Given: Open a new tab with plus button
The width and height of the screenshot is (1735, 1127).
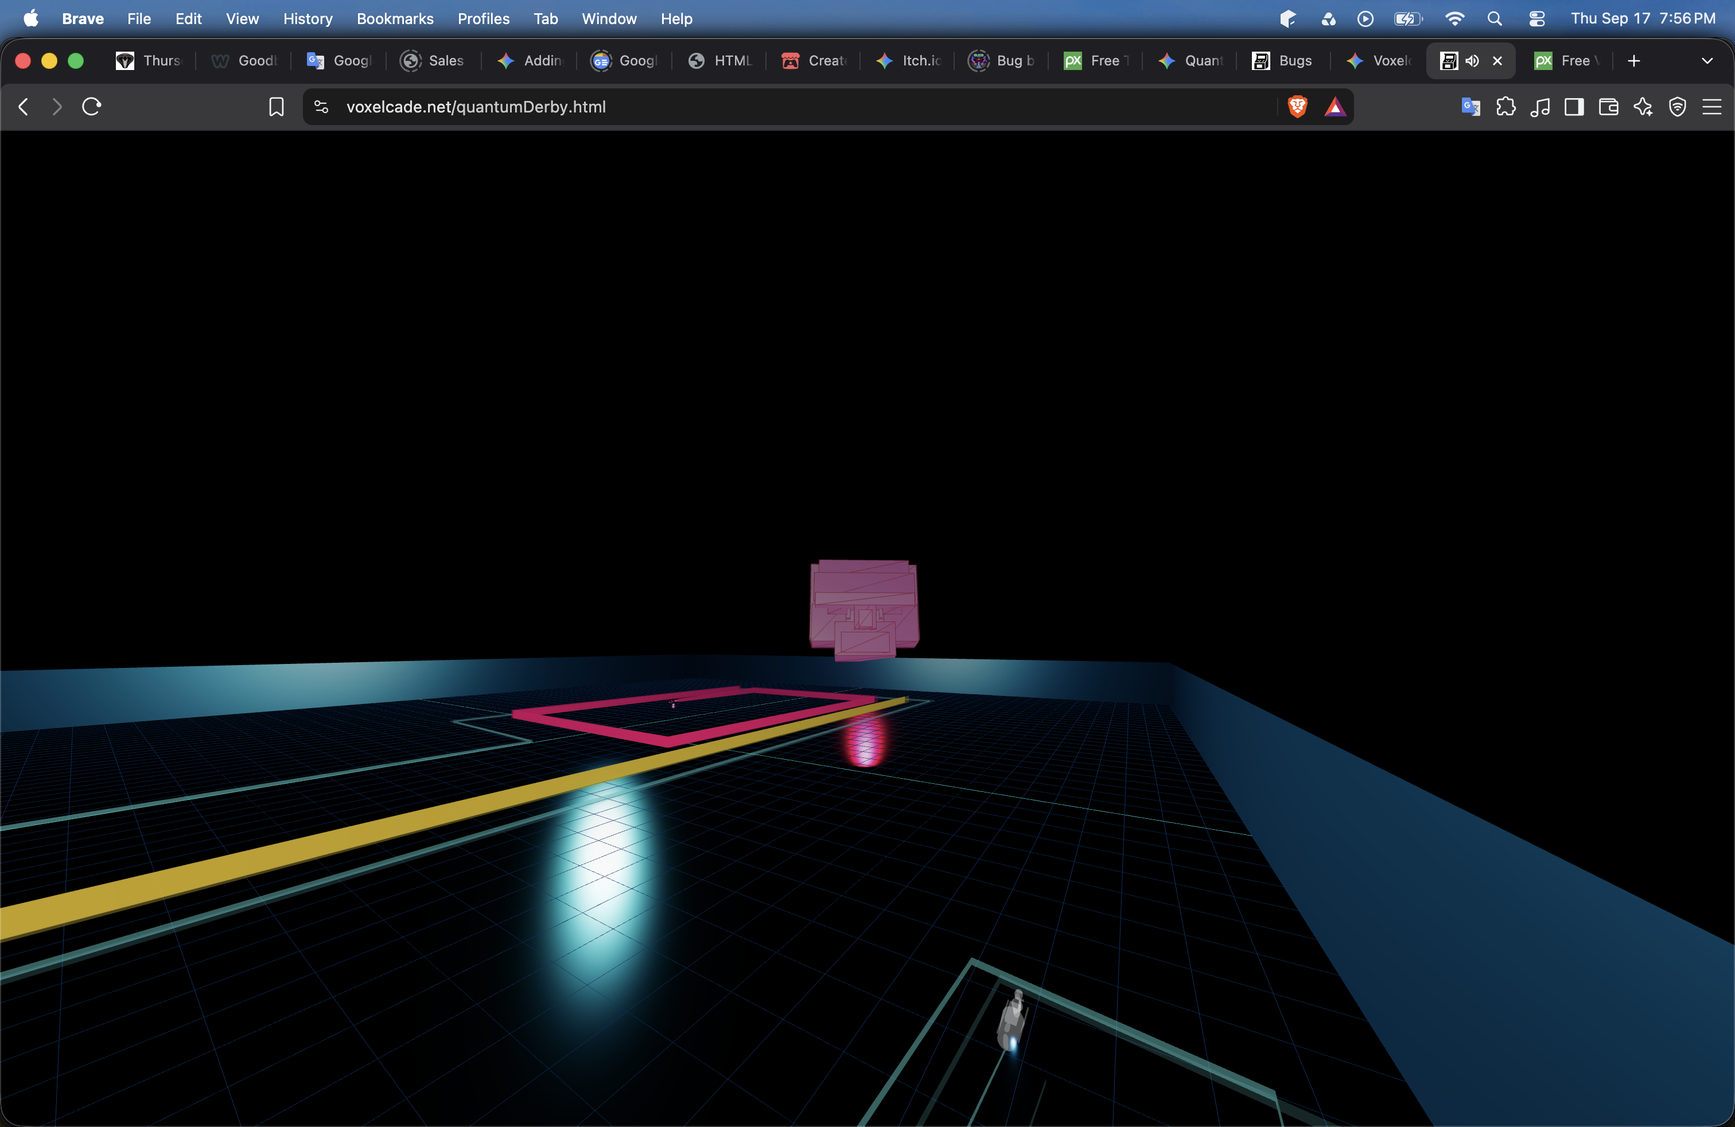Looking at the screenshot, I should click(x=1633, y=60).
